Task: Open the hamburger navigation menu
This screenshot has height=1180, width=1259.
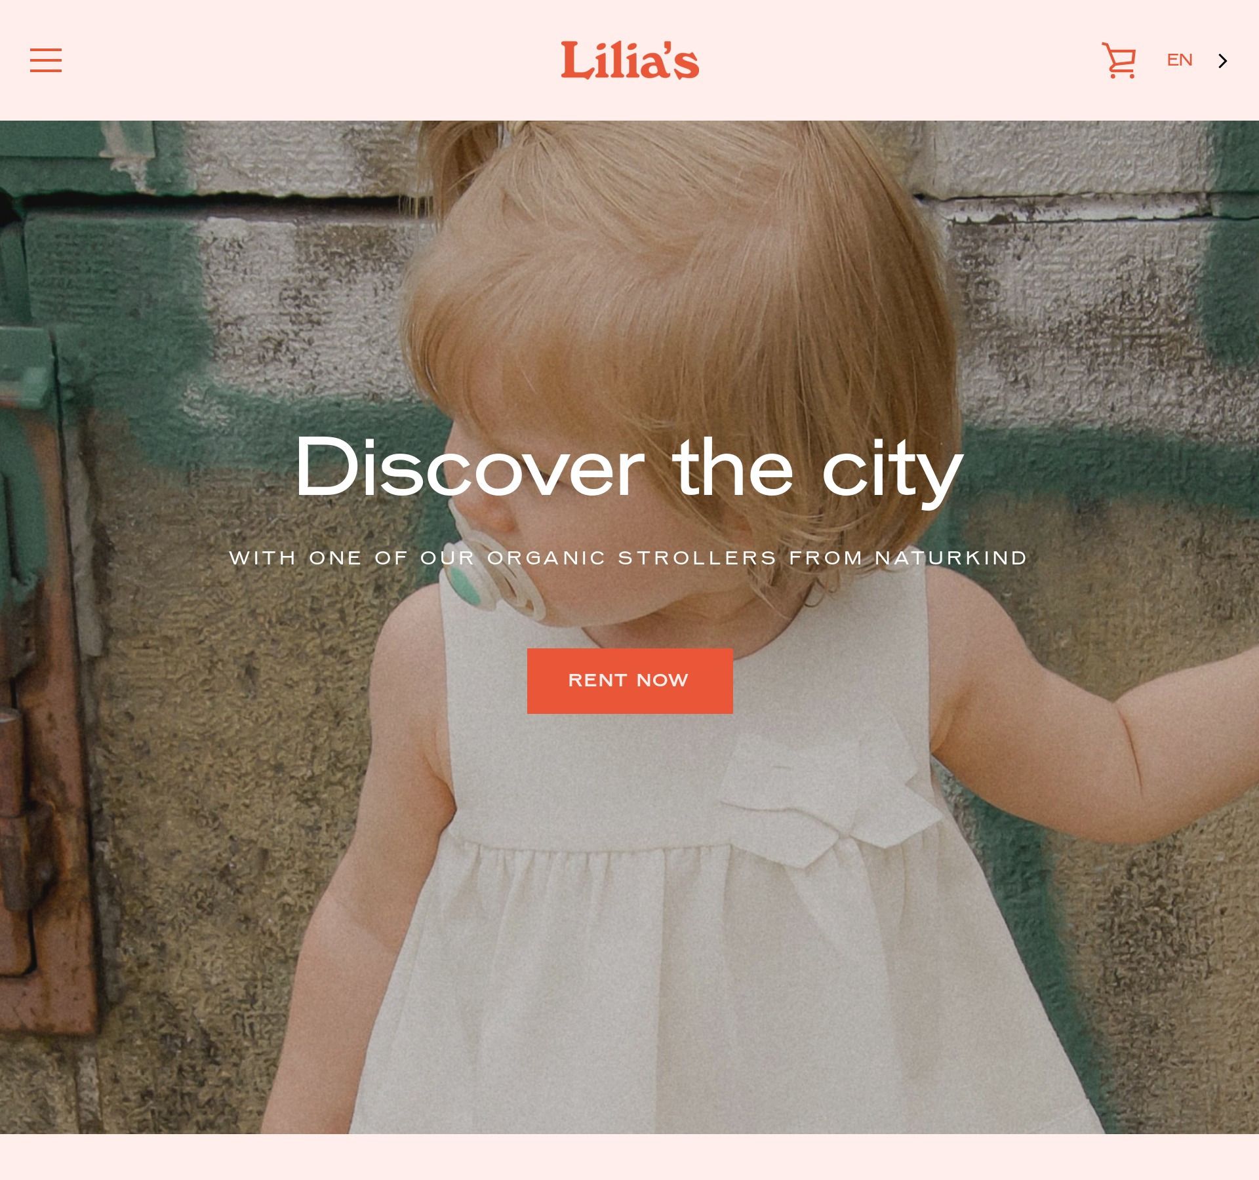Action: coord(46,60)
